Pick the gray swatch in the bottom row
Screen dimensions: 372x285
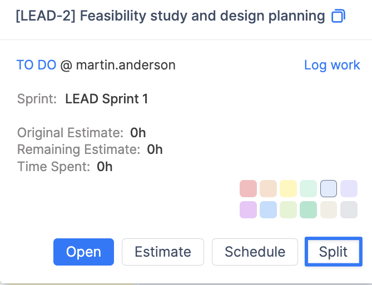[349, 209]
